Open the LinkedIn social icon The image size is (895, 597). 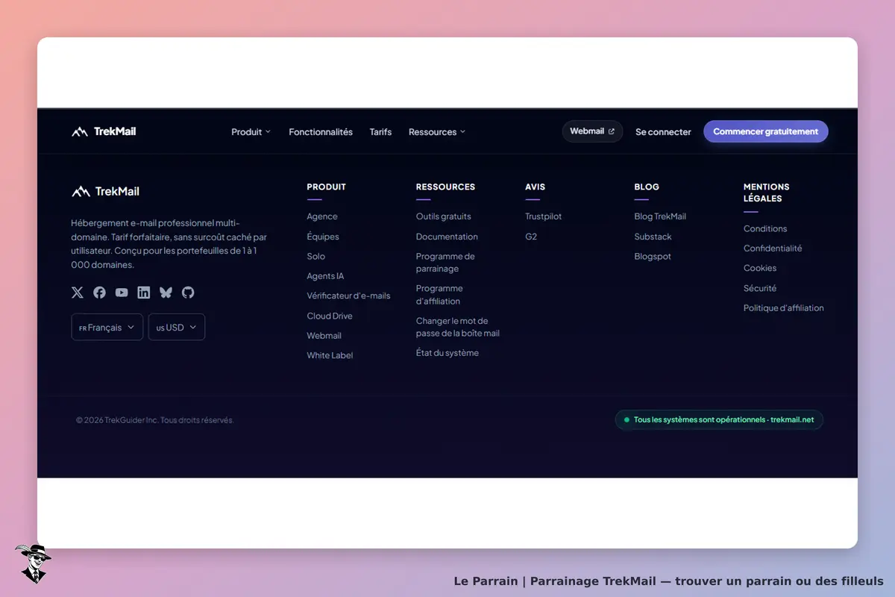coord(143,293)
